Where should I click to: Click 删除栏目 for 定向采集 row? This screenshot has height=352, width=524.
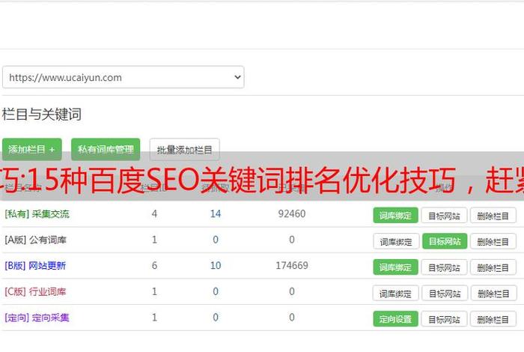[493, 319]
